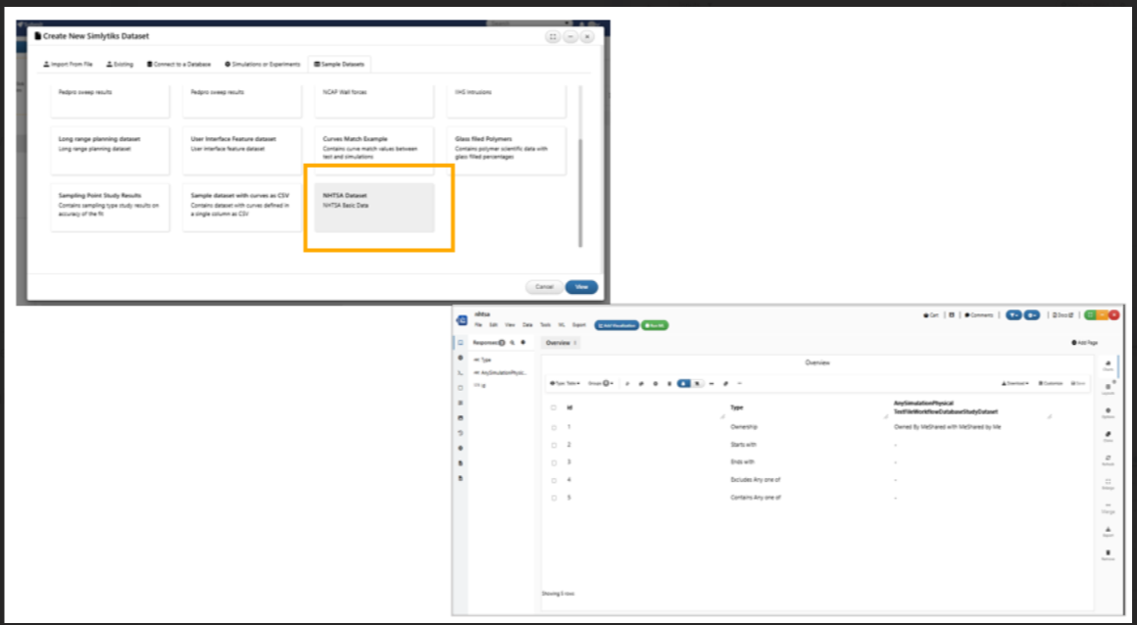Image resolution: width=1137 pixels, height=625 pixels.
Task: Check the checkbox for row 1
Action: click(x=554, y=428)
